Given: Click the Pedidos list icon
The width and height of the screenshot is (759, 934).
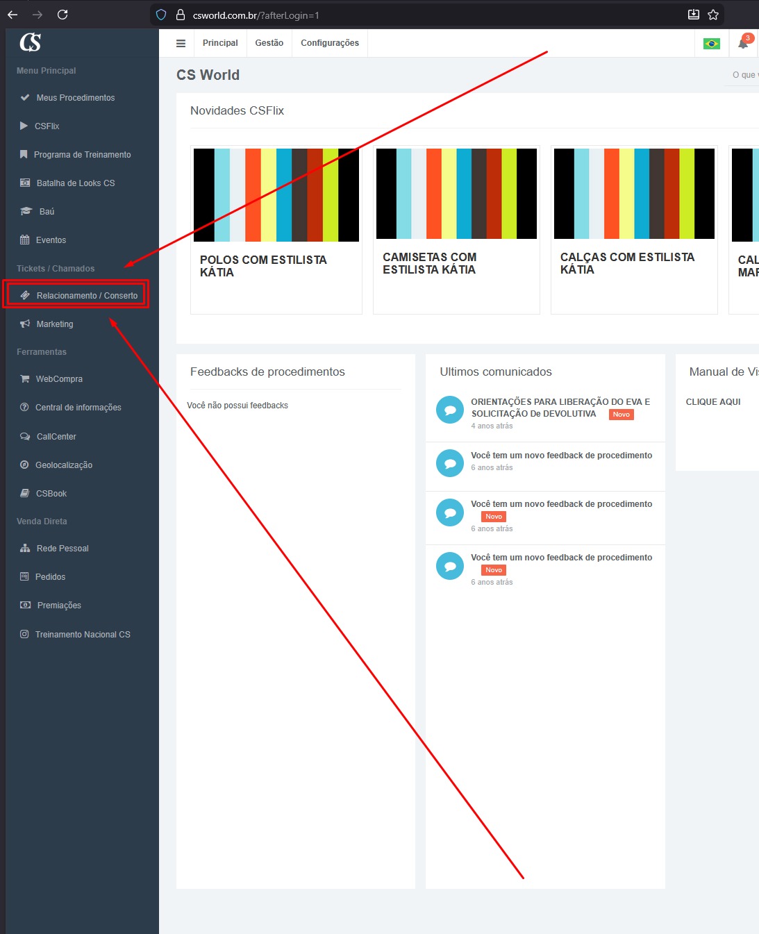Looking at the screenshot, I should [x=24, y=576].
